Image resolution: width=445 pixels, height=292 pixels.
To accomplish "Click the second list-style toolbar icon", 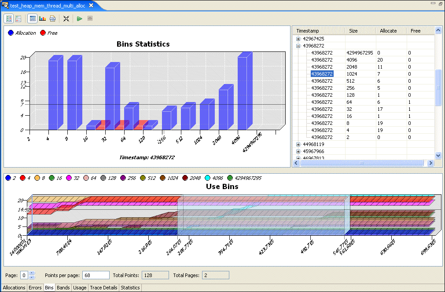I will (x=18, y=18).
